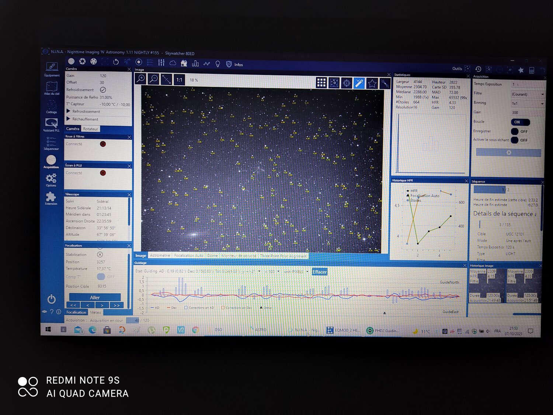Image resolution: width=553 pixels, height=415 pixels.
Task: Open the guiding x scale dropdown showing 100
Action: 272,272
